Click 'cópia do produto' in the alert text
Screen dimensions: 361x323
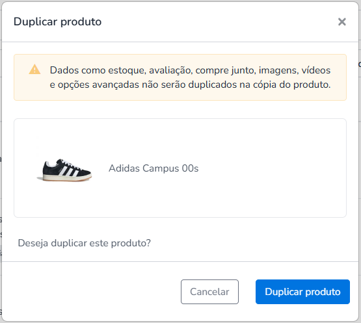[291, 84]
